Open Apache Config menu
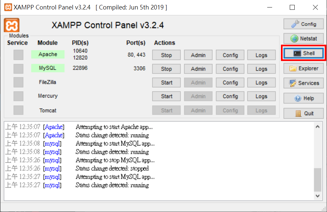327x212 pixels. tap(230, 55)
